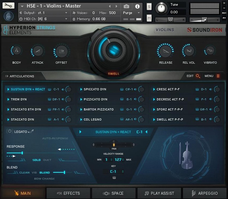Click the speaker icon for Bartok Pizzicato
Image resolution: width=228 pixels, height=199 pixels.
click(x=135, y=109)
